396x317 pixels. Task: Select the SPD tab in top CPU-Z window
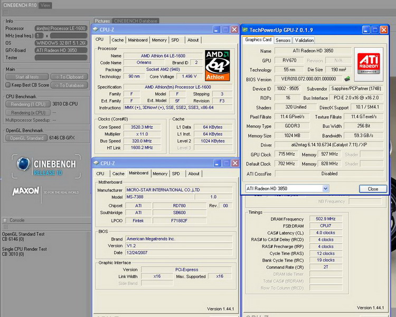click(x=175, y=40)
